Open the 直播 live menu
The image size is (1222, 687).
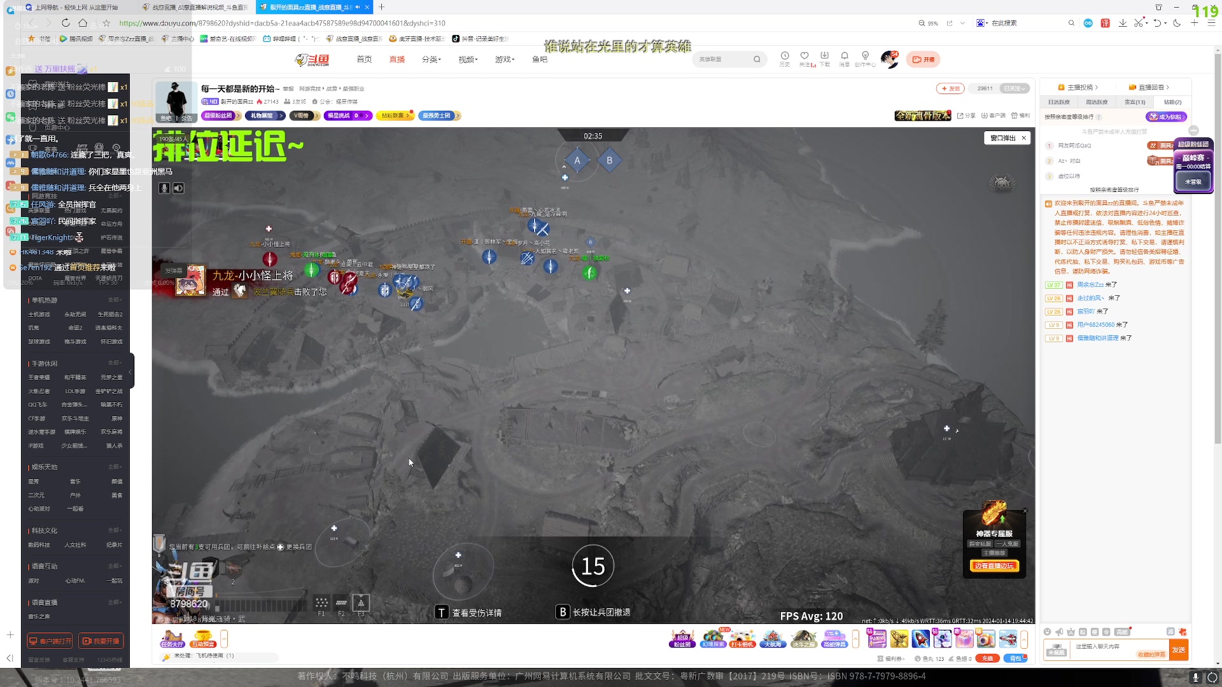coord(397,59)
